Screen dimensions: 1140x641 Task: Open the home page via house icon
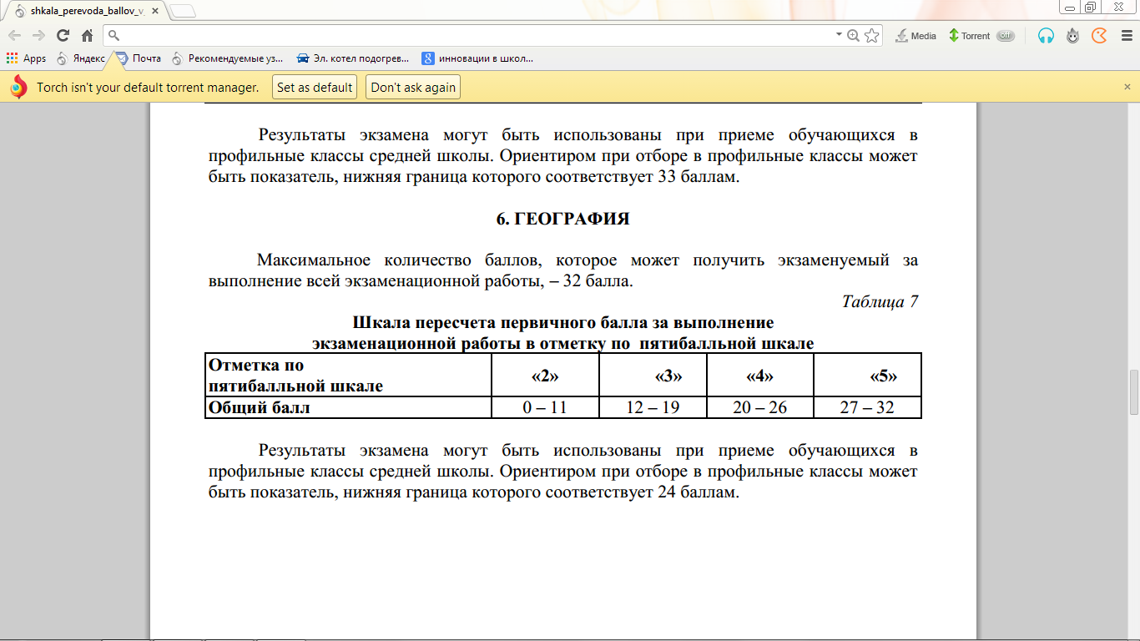(x=87, y=36)
